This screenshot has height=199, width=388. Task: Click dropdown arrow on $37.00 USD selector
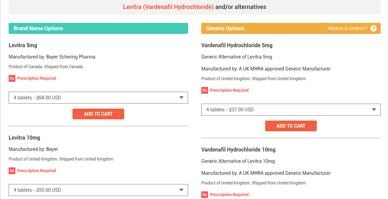point(374,110)
